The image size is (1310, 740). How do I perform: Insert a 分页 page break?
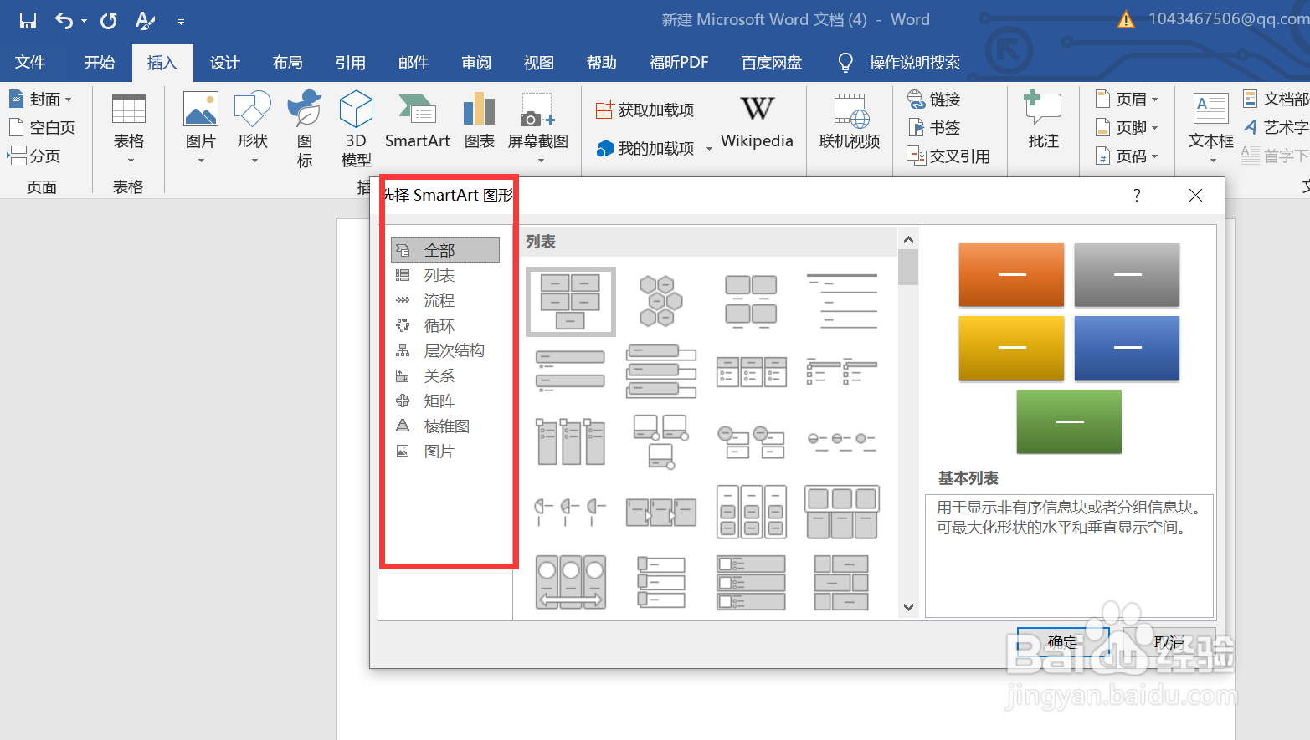click(34, 156)
